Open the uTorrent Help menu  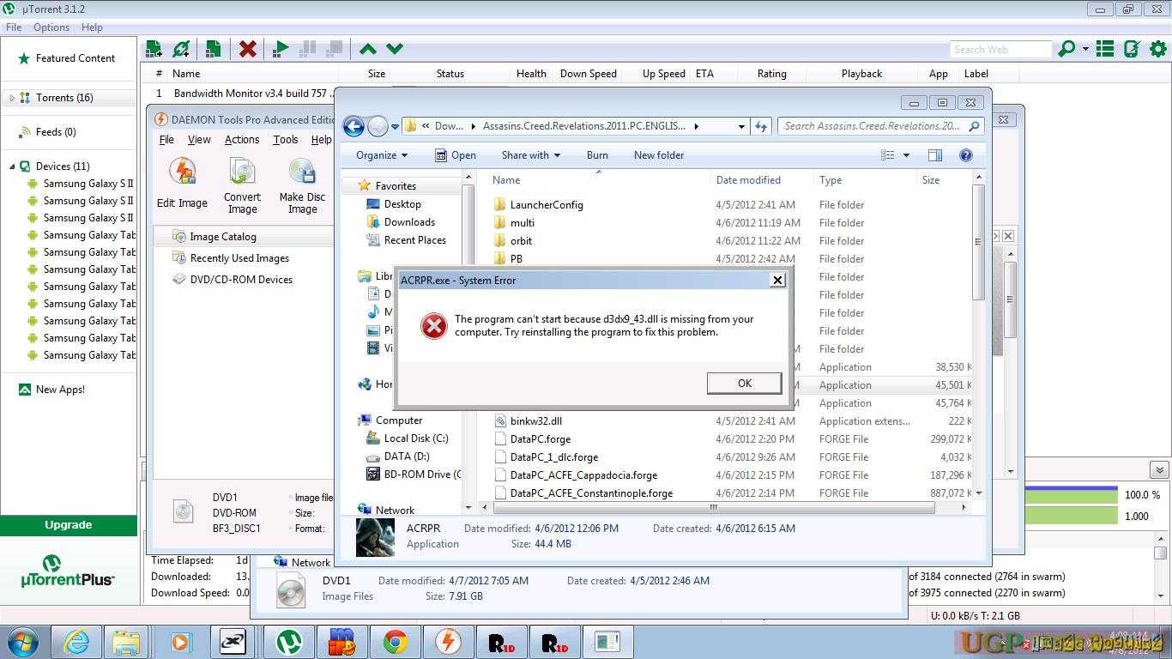tap(92, 27)
